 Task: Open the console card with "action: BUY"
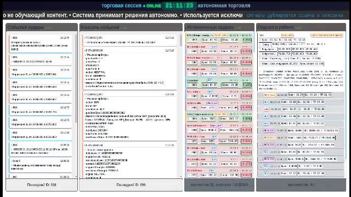[x=130, y=115]
